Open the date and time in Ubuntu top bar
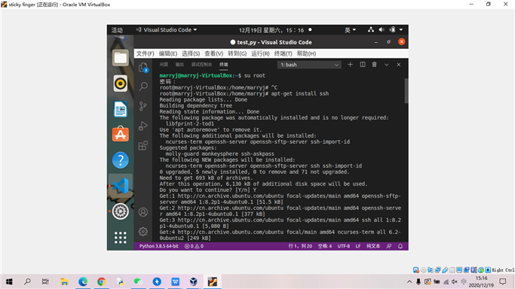Screen dimensions: 515x289 click(271, 30)
